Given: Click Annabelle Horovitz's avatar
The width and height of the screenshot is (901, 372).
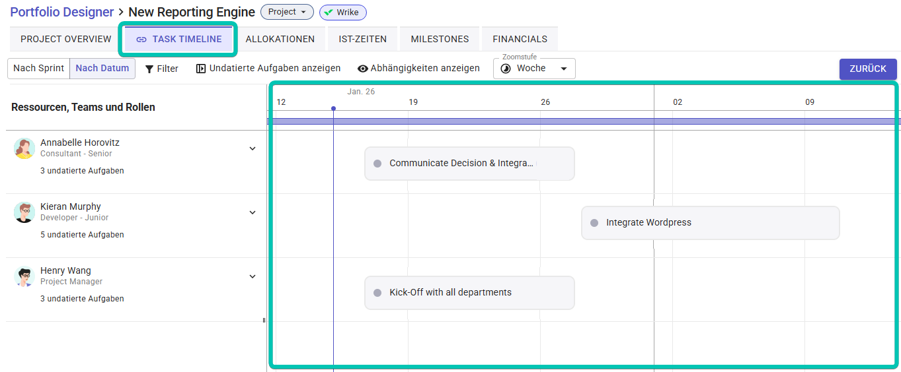Looking at the screenshot, I should point(24,148).
